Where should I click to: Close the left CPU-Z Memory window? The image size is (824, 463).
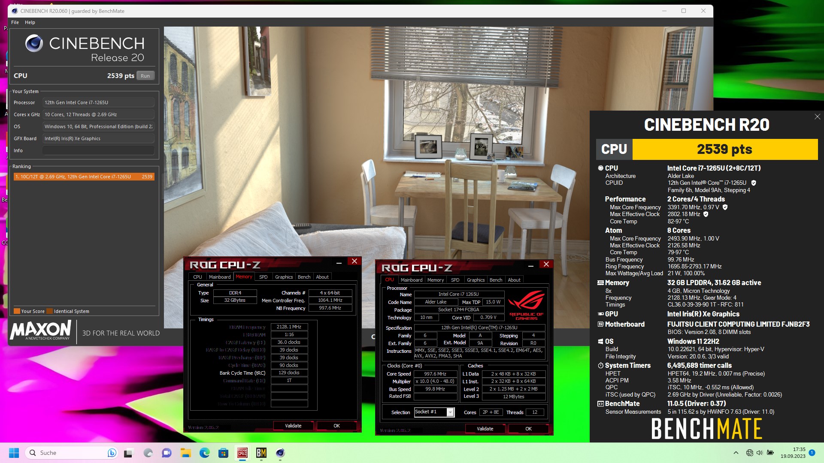pyautogui.click(x=354, y=262)
